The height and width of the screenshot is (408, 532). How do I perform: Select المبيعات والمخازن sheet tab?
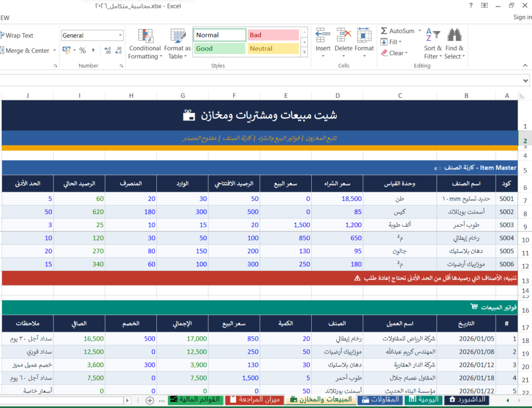321,400
